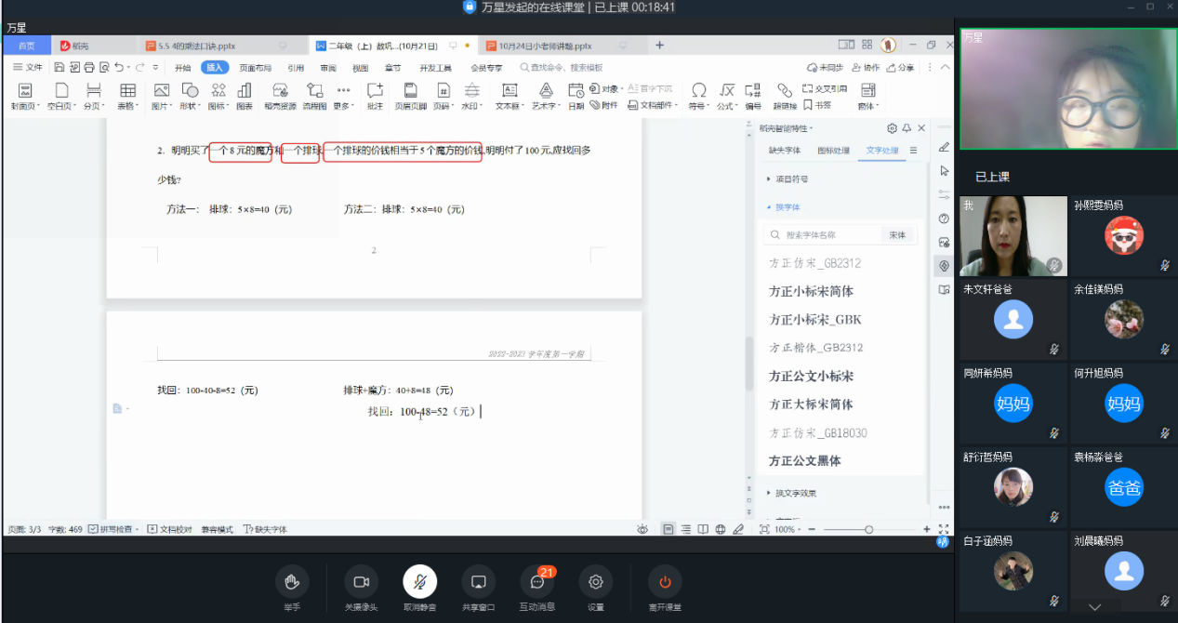Open the 形状 shapes dropdown

[190, 96]
